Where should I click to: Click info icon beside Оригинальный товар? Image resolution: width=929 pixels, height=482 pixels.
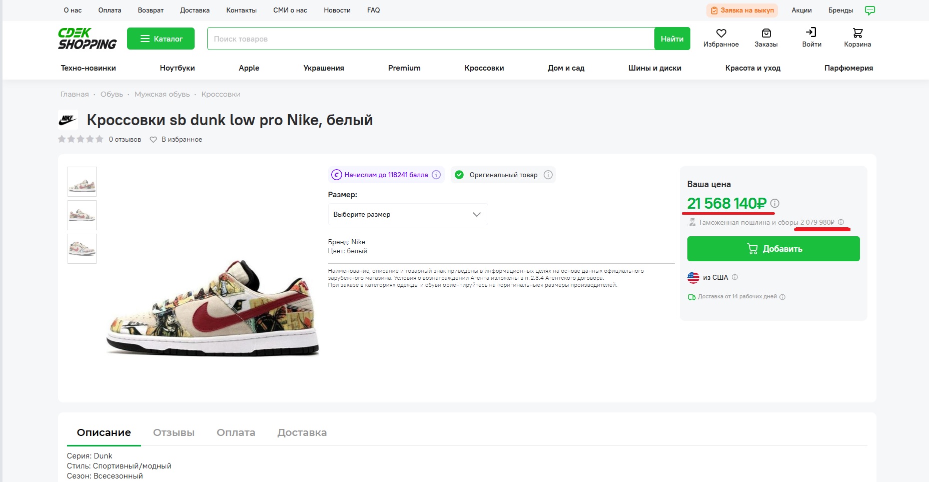click(548, 175)
